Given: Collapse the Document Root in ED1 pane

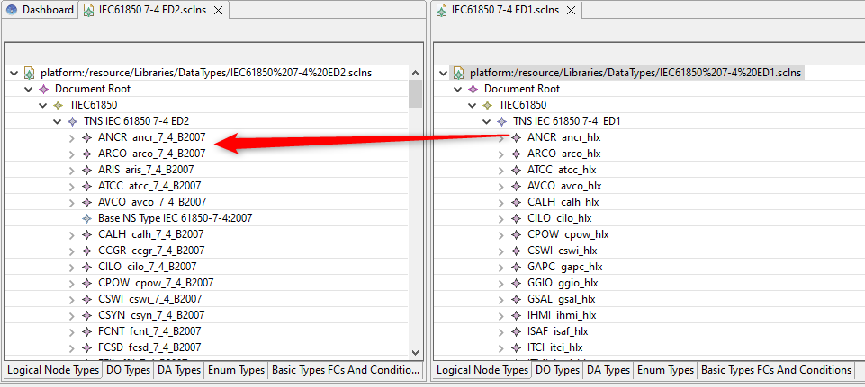Looking at the screenshot, I should click(x=458, y=89).
